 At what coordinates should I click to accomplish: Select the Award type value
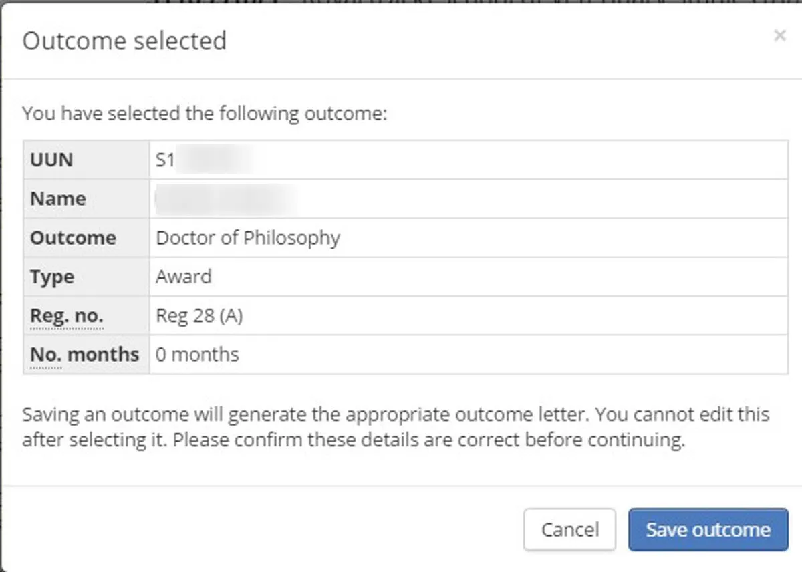tap(183, 276)
